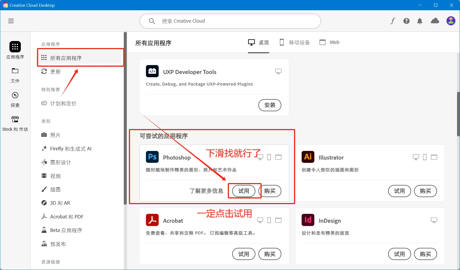Select the 视频 category
The height and width of the screenshot is (270, 460).
(x=51, y=176)
